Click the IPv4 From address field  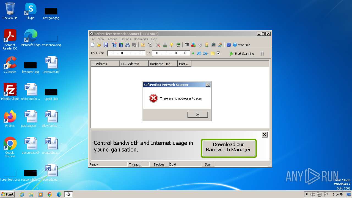coord(127,53)
